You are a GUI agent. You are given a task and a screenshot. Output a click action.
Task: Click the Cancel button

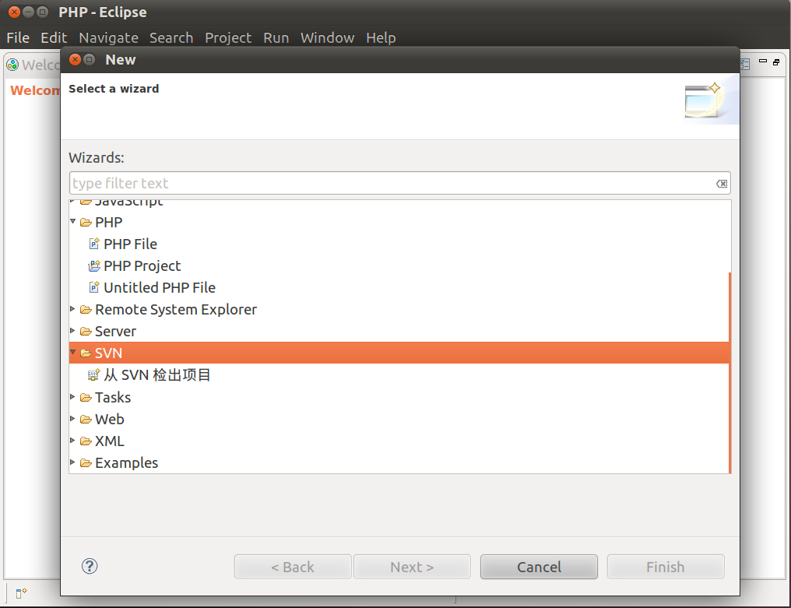click(x=539, y=567)
